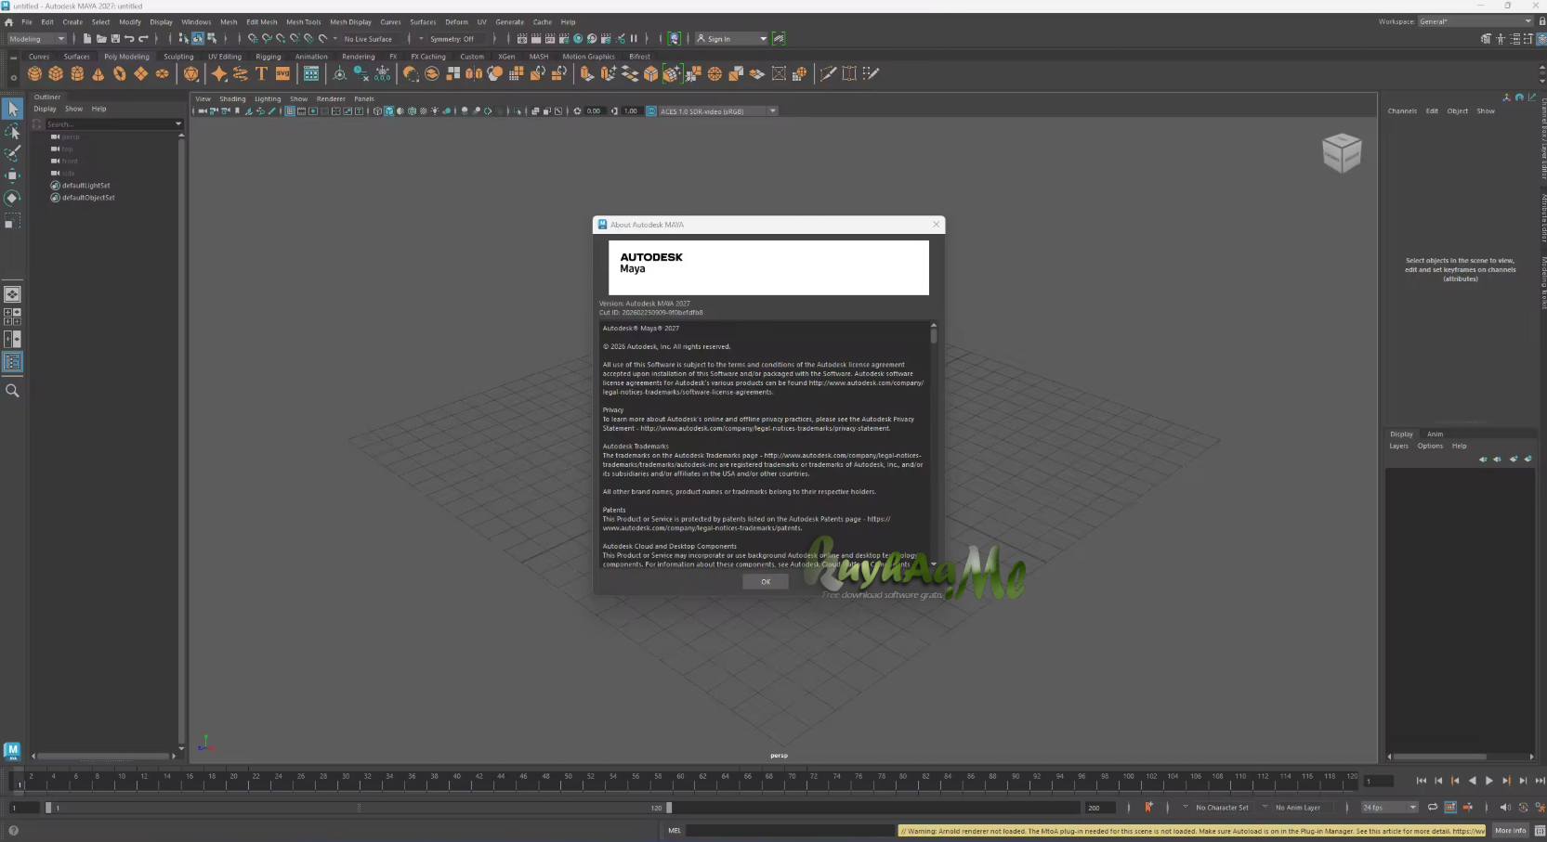The height and width of the screenshot is (842, 1547).
Task: Click the More Info button
Action: point(1510,831)
